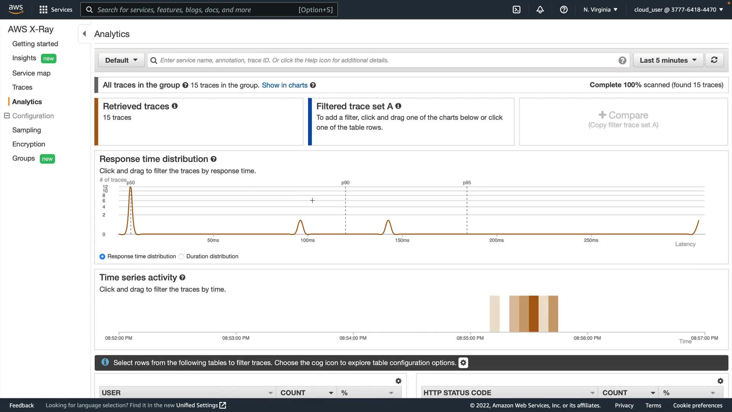Click the darkest bar in time series

533,314
